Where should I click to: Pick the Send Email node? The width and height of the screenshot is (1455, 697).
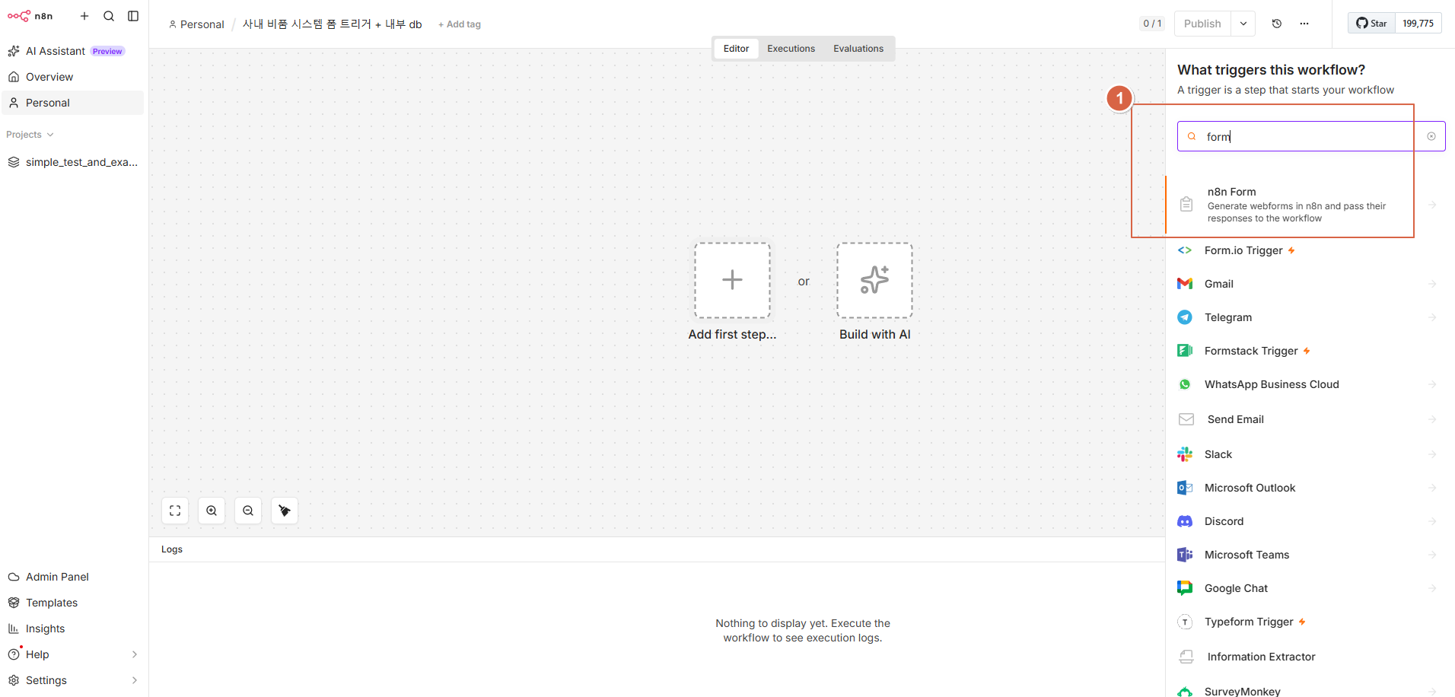coord(1307,419)
